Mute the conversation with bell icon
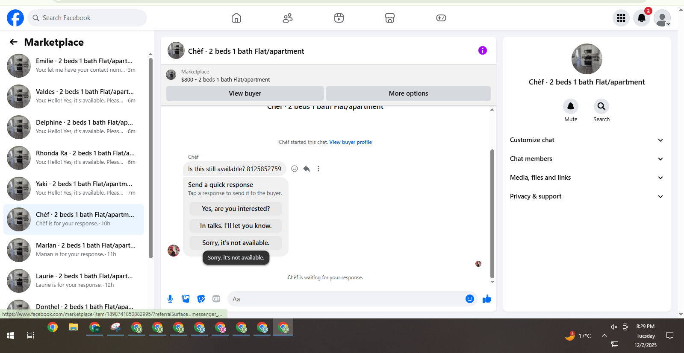684x353 pixels. click(571, 106)
